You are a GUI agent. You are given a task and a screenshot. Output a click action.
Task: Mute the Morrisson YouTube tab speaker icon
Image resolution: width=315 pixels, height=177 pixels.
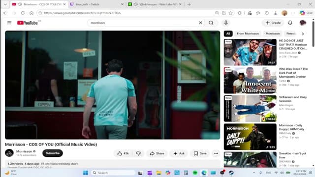[x=20, y=4]
